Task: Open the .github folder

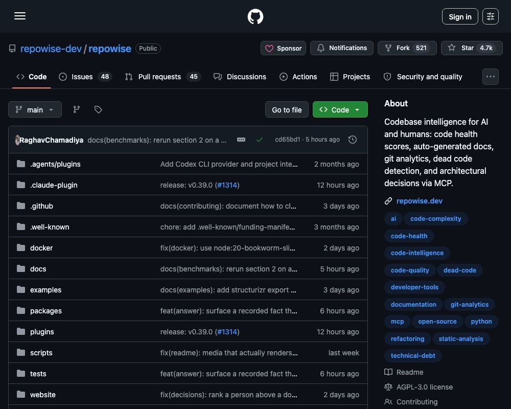Action: click(x=41, y=206)
